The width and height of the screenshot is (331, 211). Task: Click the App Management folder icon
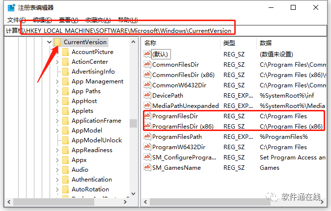click(65, 81)
